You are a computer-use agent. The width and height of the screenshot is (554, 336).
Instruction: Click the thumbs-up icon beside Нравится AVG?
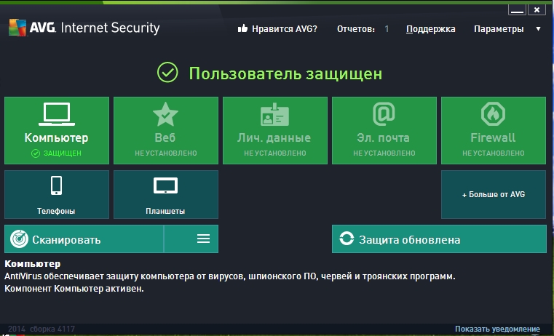tap(242, 28)
